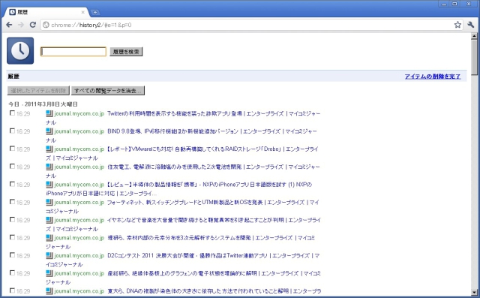Bookmark this page with the star icon
The image size is (480, 298).
457,25
